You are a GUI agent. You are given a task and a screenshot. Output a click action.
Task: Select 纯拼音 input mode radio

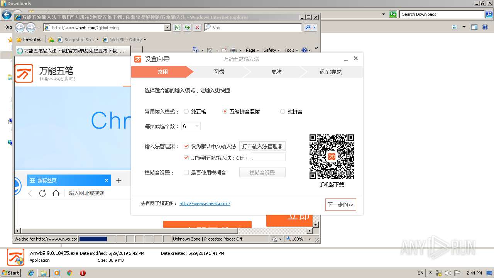283,111
